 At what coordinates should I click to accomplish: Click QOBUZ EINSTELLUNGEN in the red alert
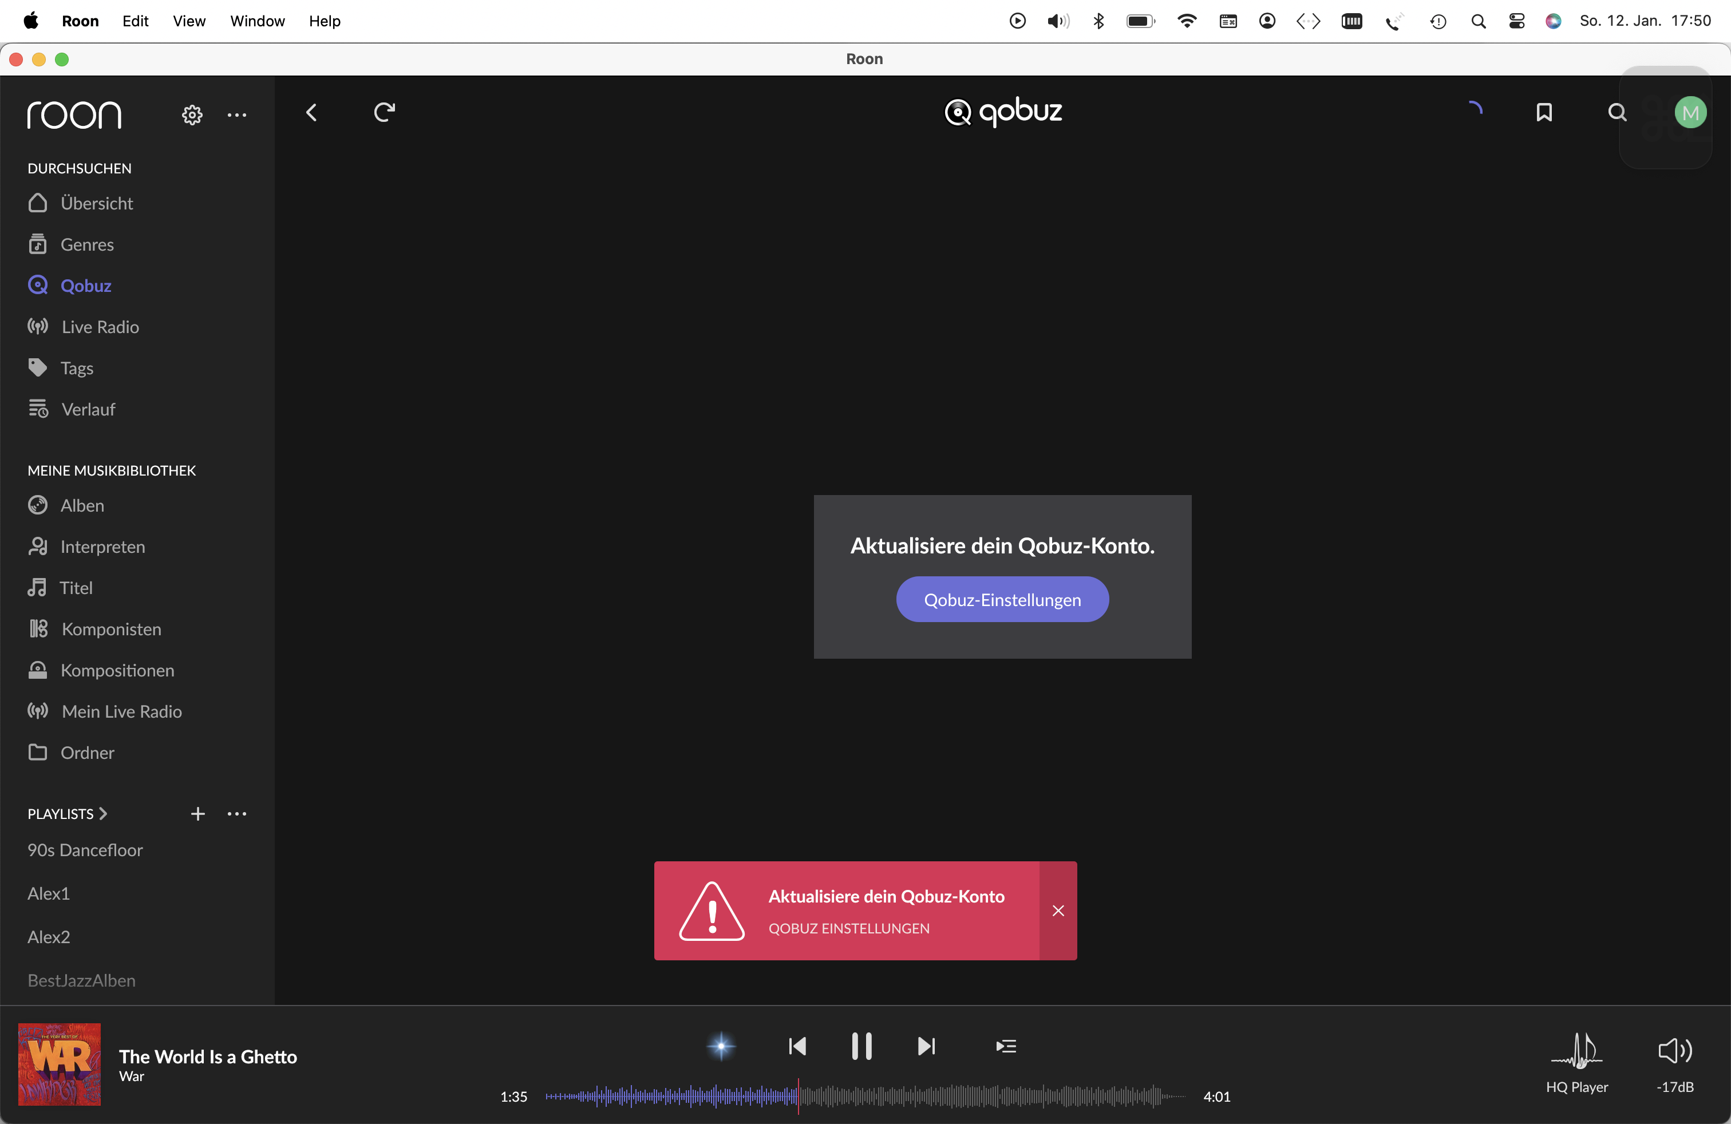tap(849, 928)
